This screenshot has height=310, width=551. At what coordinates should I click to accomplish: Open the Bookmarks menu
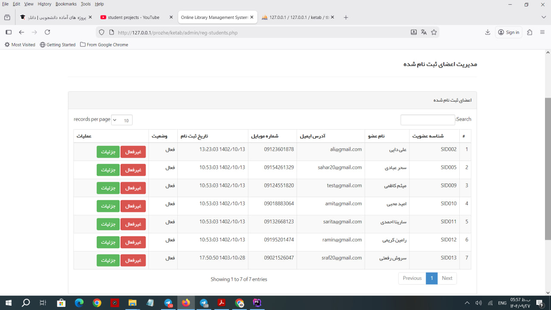[66, 4]
